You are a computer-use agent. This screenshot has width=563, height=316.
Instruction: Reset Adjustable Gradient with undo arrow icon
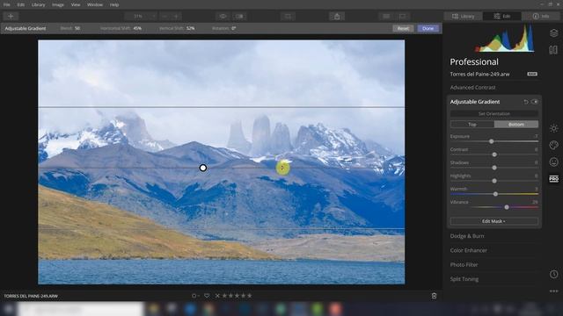click(x=526, y=102)
